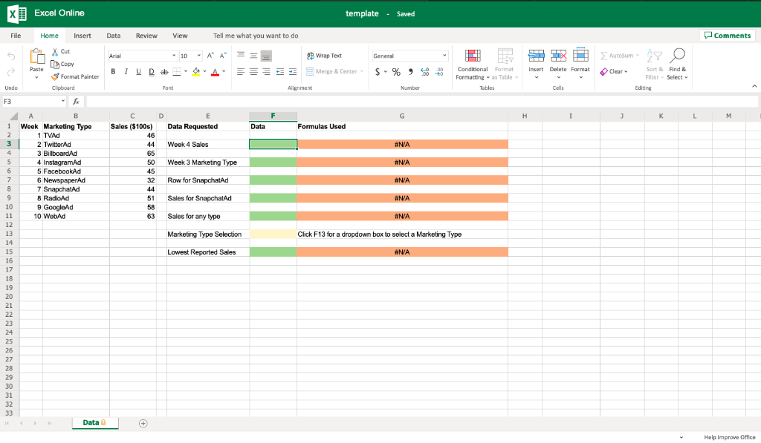
Task: Apply comma style format
Action: [x=410, y=72]
